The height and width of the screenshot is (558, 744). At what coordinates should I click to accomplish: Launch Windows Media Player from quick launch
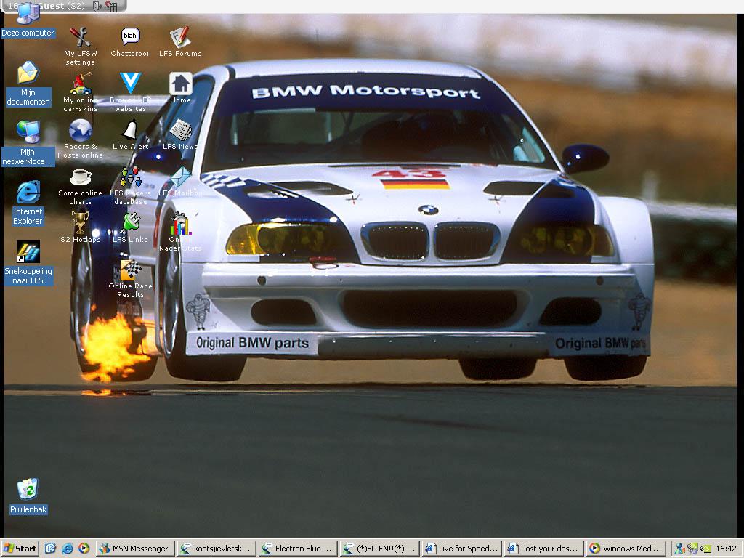[x=84, y=549]
